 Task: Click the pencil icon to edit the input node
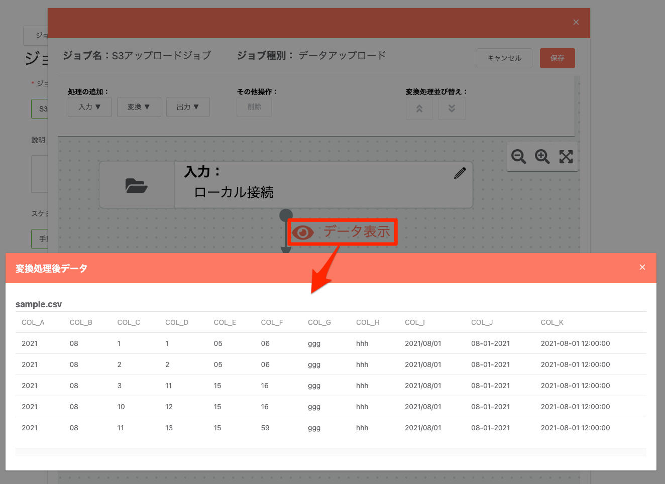click(460, 173)
